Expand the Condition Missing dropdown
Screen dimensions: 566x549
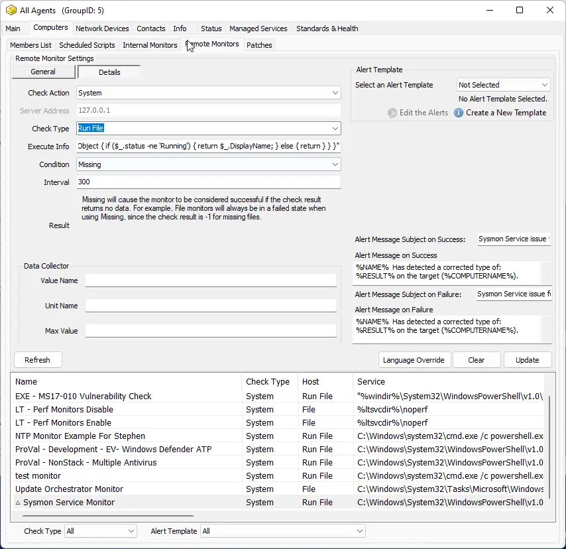335,164
